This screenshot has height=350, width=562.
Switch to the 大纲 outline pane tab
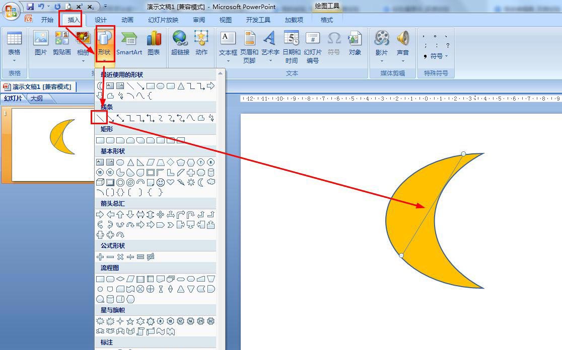point(37,99)
